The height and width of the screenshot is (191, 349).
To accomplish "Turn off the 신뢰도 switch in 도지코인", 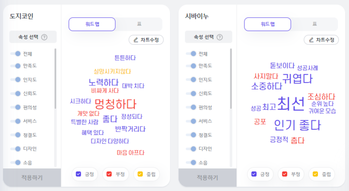I will point(15,94).
